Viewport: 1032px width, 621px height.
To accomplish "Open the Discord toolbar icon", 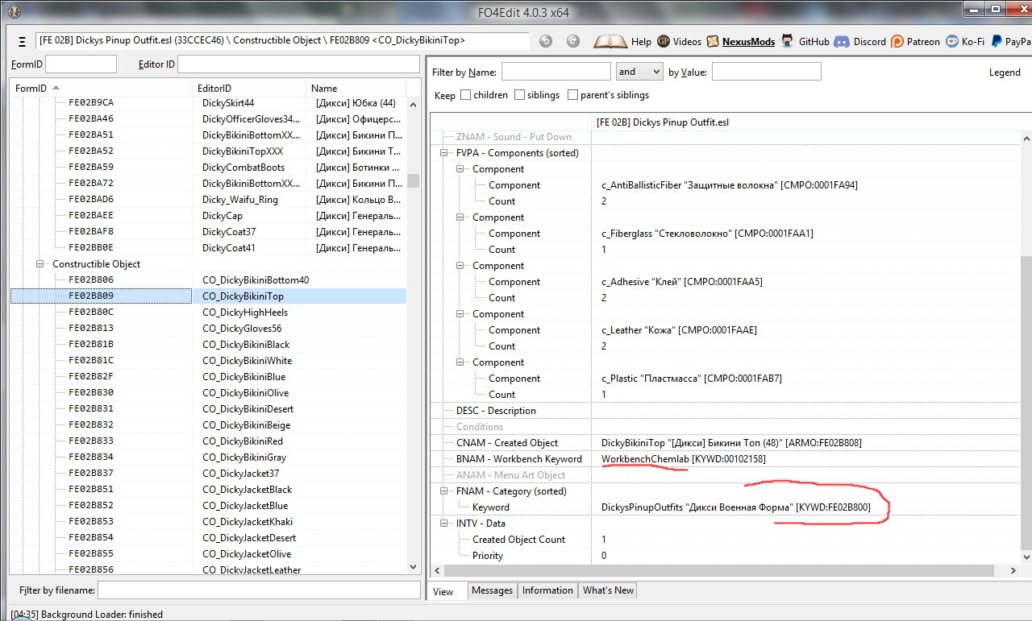I will pos(842,42).
